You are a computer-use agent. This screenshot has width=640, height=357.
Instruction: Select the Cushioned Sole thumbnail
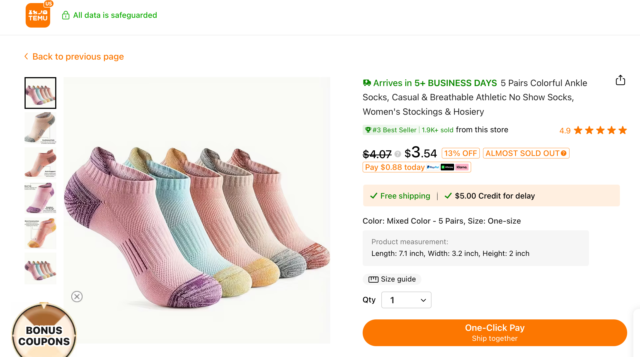(x=40, y=128)
